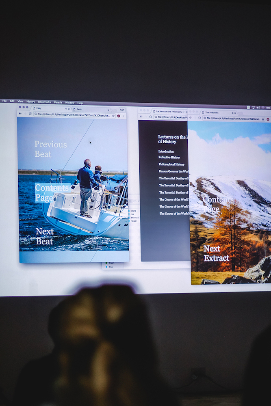Go back in The Antichrist window
Image resolution: width=271 pixels, height=406 pixels.
click(x=191, y=118)
